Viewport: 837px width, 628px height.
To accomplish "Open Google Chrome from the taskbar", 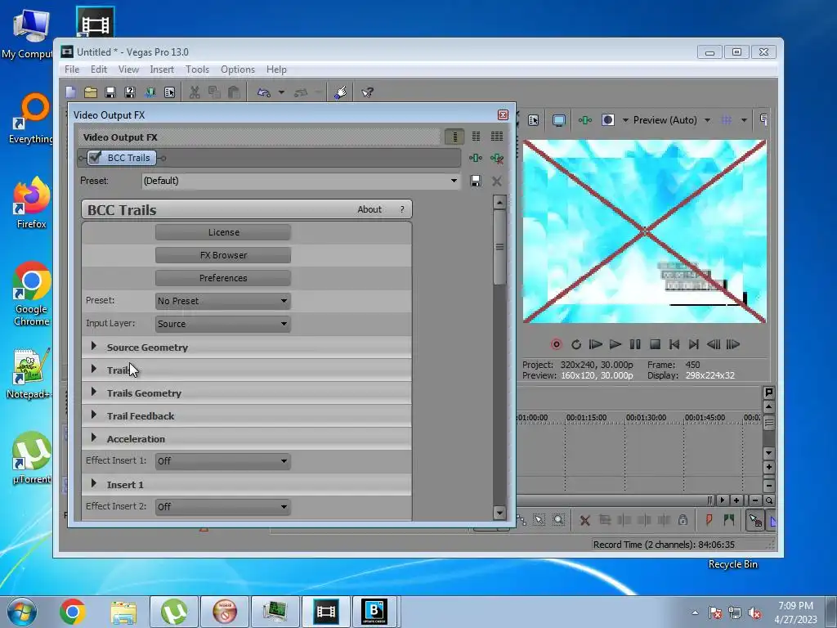I will (73, 612).
